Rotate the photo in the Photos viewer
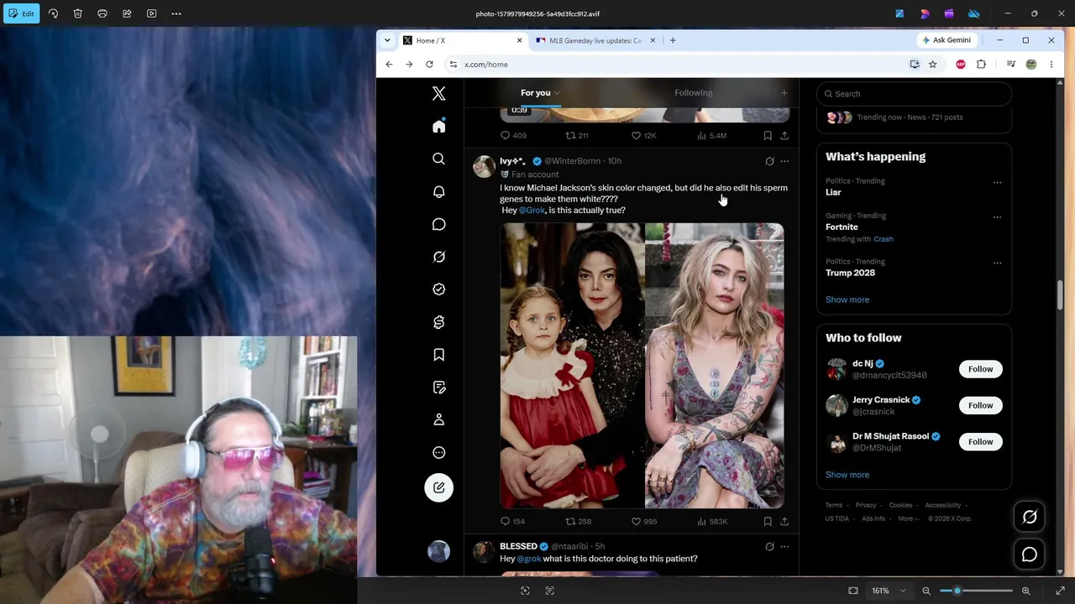Viewport: 1075px width, 604px height. click(x=53, y=13)
